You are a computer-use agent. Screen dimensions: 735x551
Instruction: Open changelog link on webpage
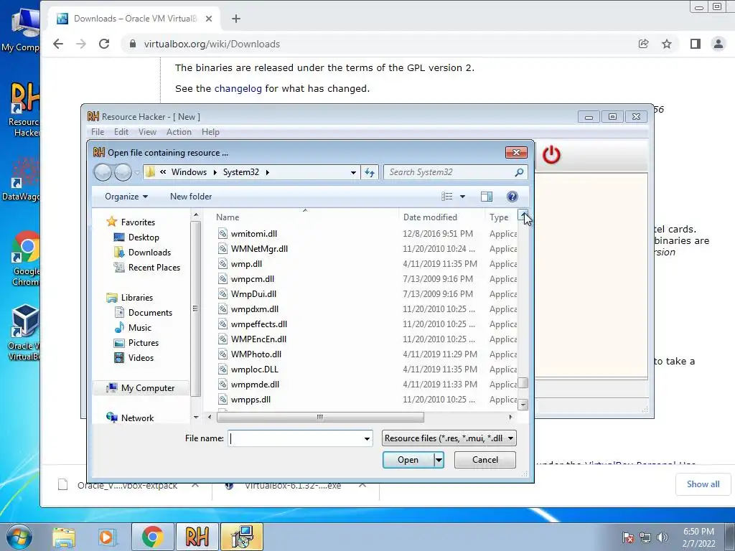point(238,88)
